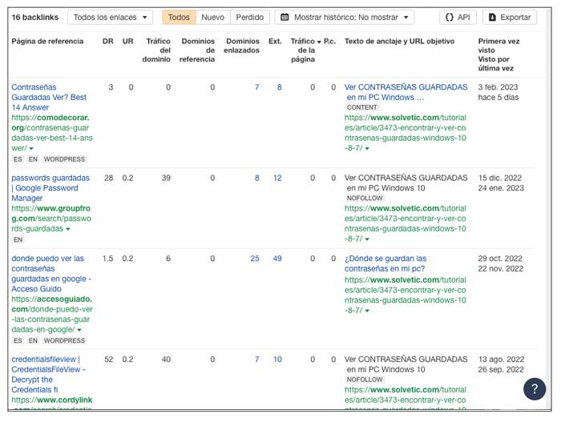Sort by Tráfico de la página column
Screen dimensions: 561x422
pos(305,49)
